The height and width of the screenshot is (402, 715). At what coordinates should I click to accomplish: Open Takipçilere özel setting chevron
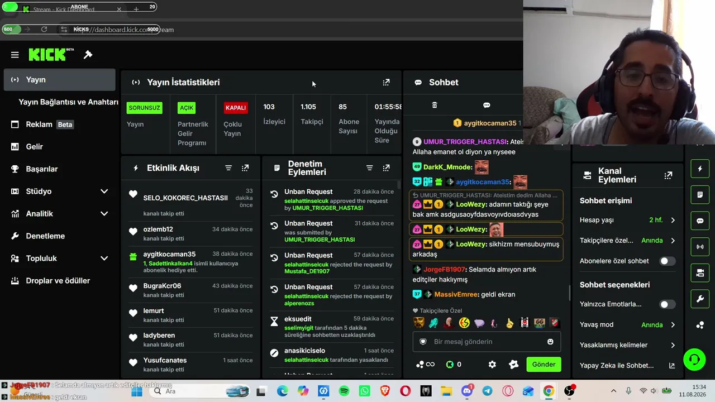[673, 241]
